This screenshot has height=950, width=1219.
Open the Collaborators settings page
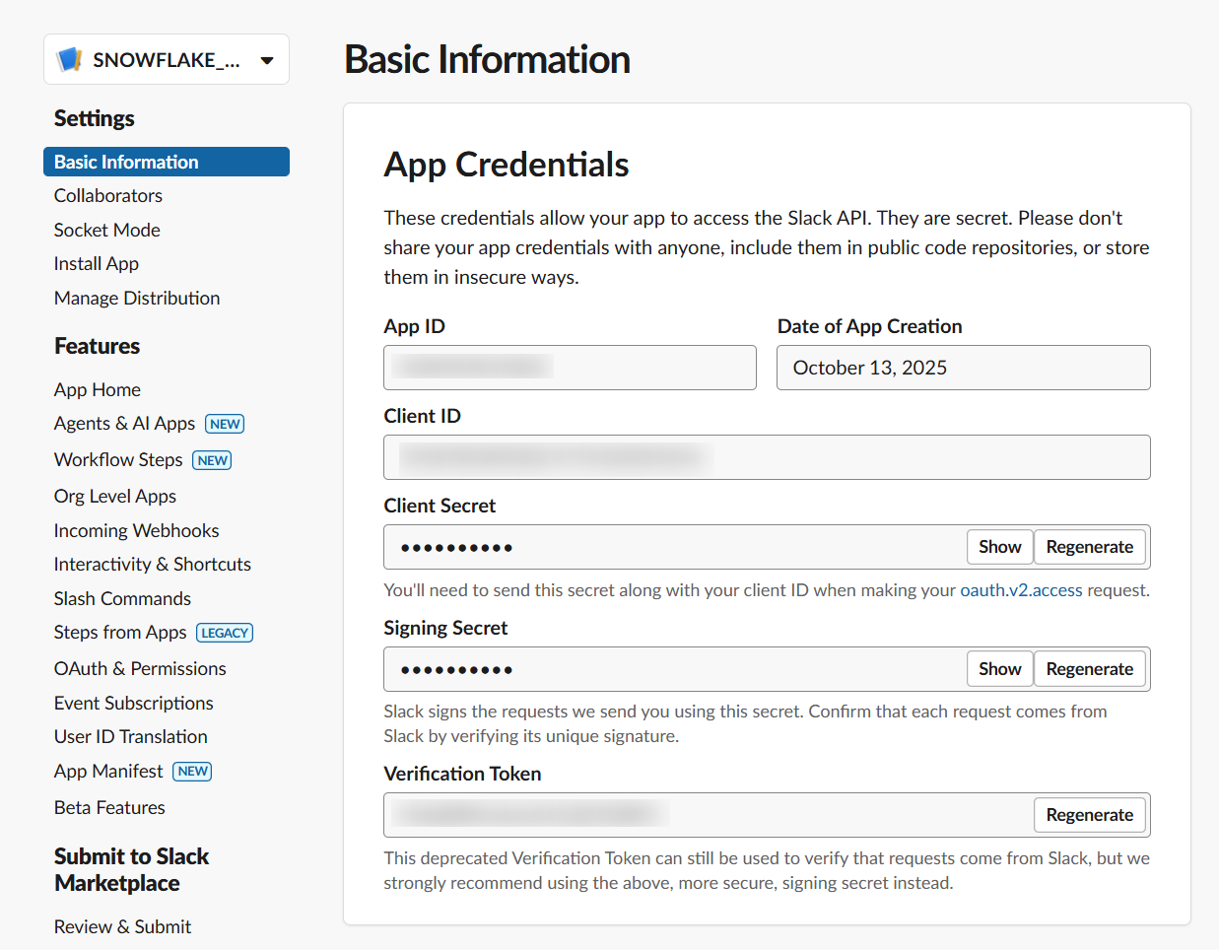click(x=108, y=196)
